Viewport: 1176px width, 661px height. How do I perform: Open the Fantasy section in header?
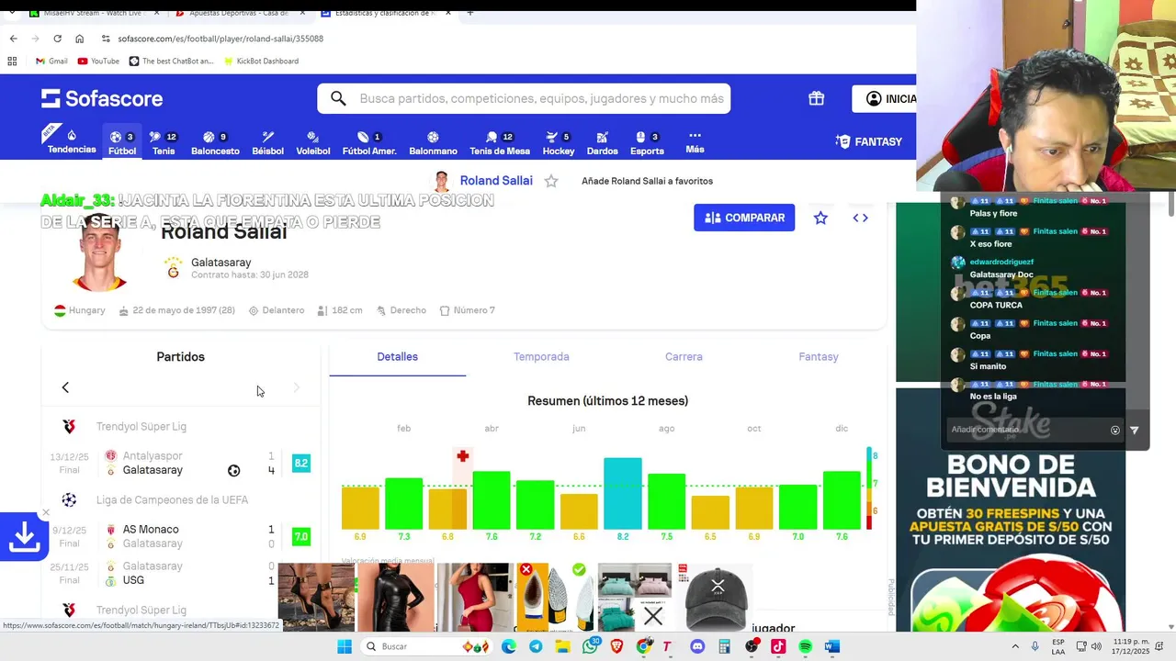click(x=869, y=141)
